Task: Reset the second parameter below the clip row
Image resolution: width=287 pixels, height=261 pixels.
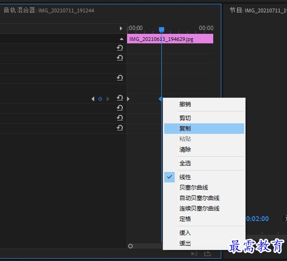Action: tap(120, 58)
